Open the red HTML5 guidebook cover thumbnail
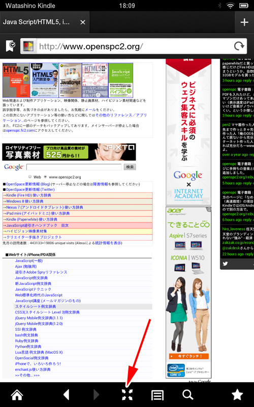The image size is (254, 407). click(16, 80)
